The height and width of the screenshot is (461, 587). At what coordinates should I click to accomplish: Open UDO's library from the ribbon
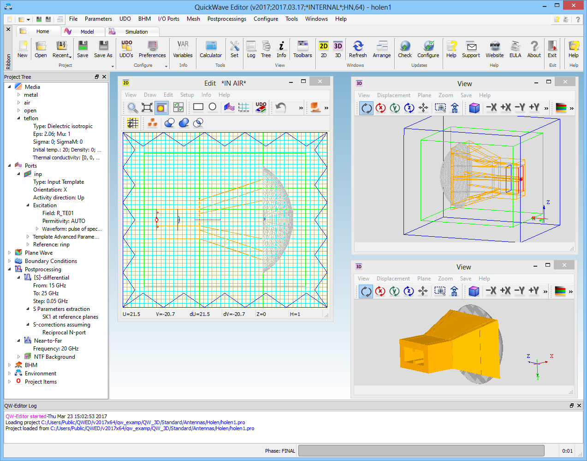tap(126, 49)
